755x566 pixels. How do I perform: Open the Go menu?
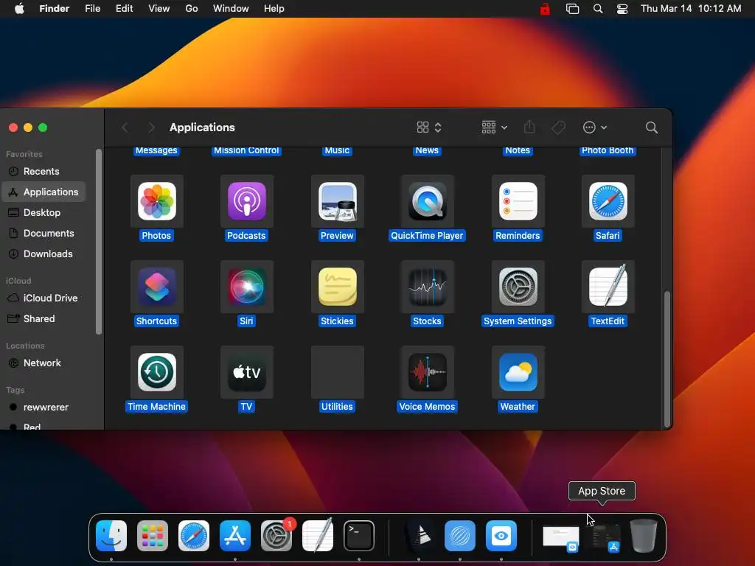click(x=192, y=9)
